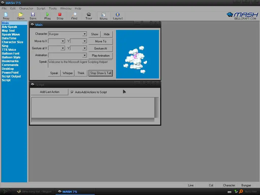This screenshot has height=195, width=260.
Task: Open the Tools menu
Action: click(53, 8)
